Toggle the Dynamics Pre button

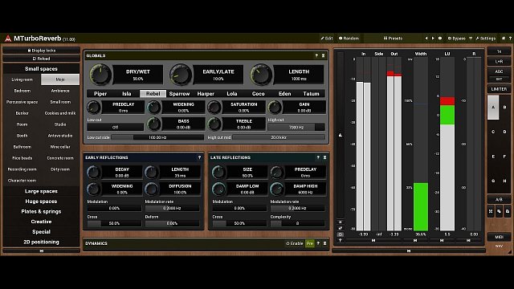coord(310,243)
